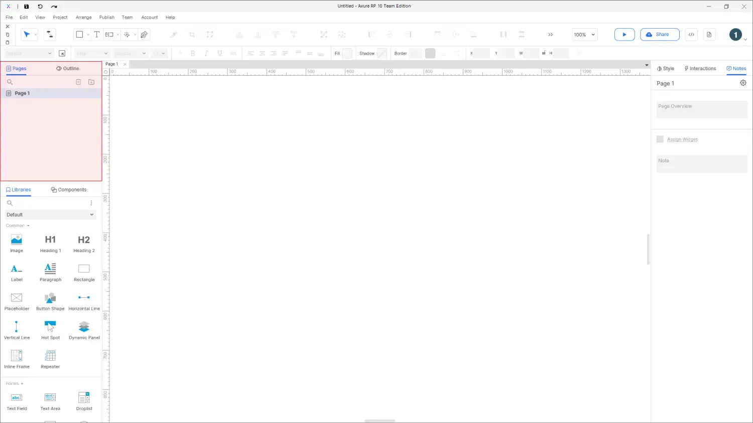Open the Arrange menu

pos(83,17)
